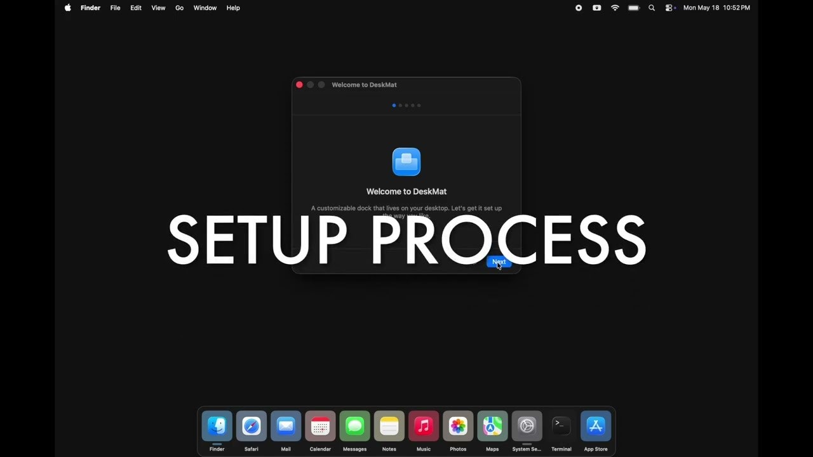Launch Music from the Dock
This screenshot has height=457, width=813.
(x=424, y=426)
